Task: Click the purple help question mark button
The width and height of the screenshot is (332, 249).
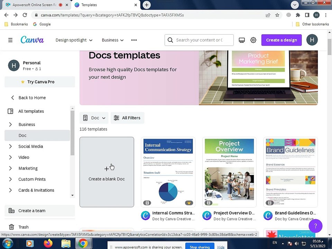Action: (x=315, y=226)
